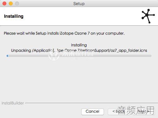Cancel the Ozone 7 installation
The height and width of the screenshot is (118, 158).
(x=93, y=112)
